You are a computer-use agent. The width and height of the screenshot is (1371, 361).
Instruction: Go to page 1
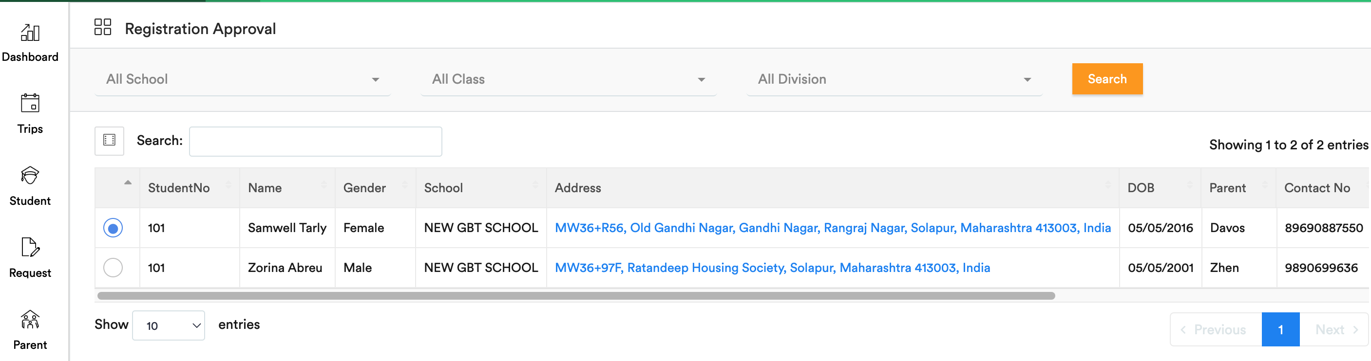point(1280,330)
